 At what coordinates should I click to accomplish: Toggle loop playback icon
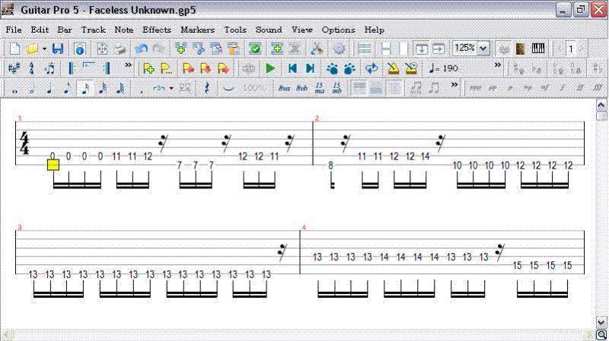(x=371, y=68)
